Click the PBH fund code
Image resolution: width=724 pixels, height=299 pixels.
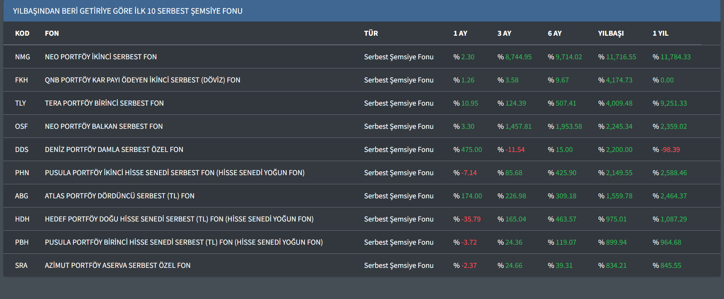pyautogui.click(x=22, y=242)
